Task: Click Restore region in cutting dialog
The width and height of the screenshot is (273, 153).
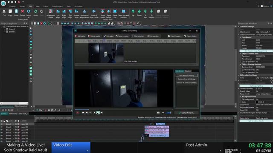Action: coord(122,36)
